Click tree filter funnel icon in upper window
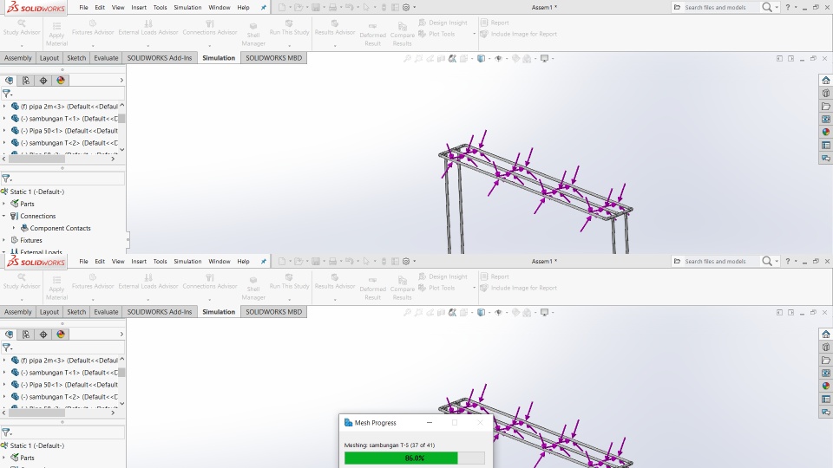The image size is (833, 468). [6, 94]
